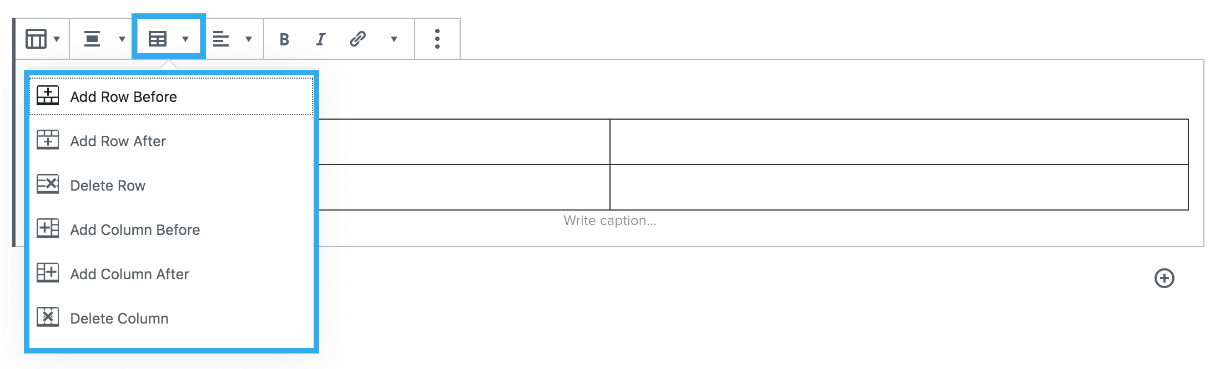Choose Delete Row from the edit menu
This screenshot has height=369, width=1220.
click(x=108, y=185)
